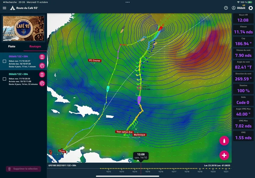Click GFS100 20231011 12Z +384 label

pyautogui.click(x=62, y=166)
